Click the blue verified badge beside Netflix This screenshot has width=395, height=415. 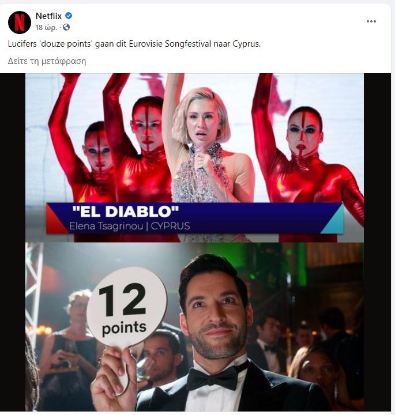tap(69, 16)
